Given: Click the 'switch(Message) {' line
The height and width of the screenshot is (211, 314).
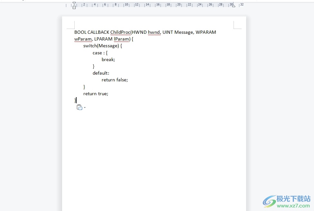Looking at the screenshot, I should click(103, 46).
